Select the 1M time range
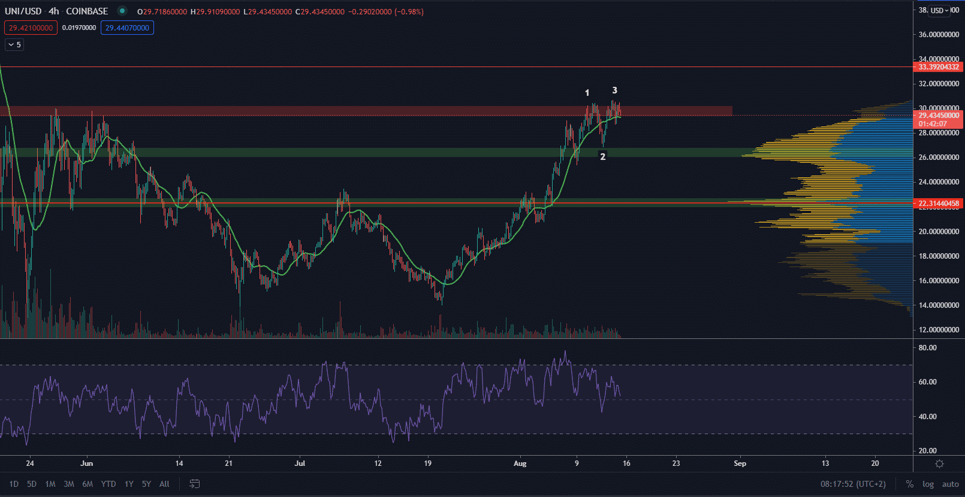Screen dimensions: 965x497 pyautogui.click(x=50, y=484)
